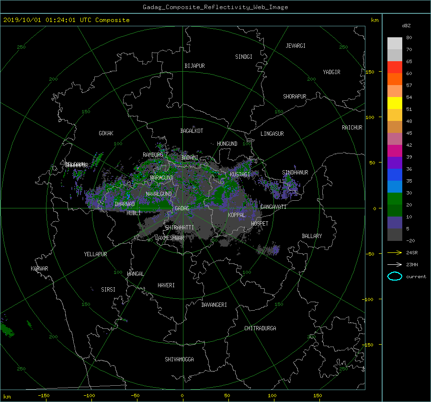This screenshot has height=402, width=431.
Task: Click the BALLARY city label
Action: click(x=312, y=236)
